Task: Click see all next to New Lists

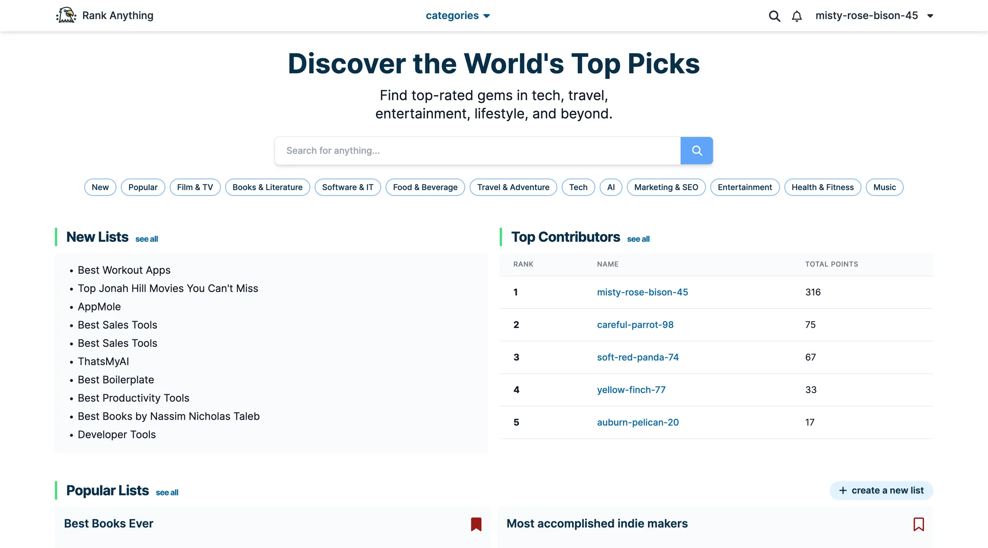Action: [146, 238]
